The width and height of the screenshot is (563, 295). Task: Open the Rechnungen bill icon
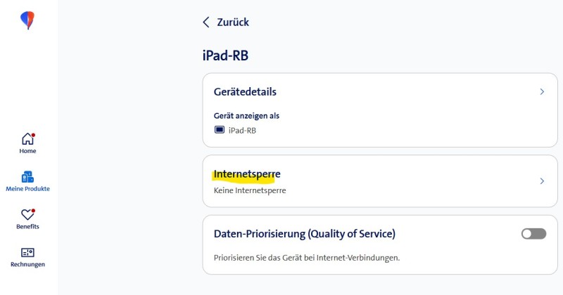tap(27, 252)
